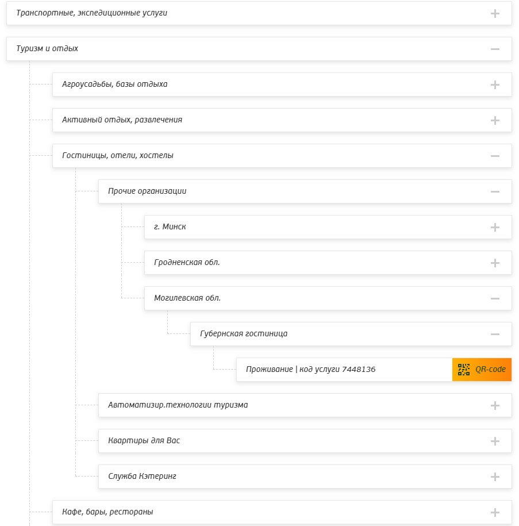Select Проживание код услуги 7448136 service
The height and width of the screenshot is (526, 519).
[310, 370]
